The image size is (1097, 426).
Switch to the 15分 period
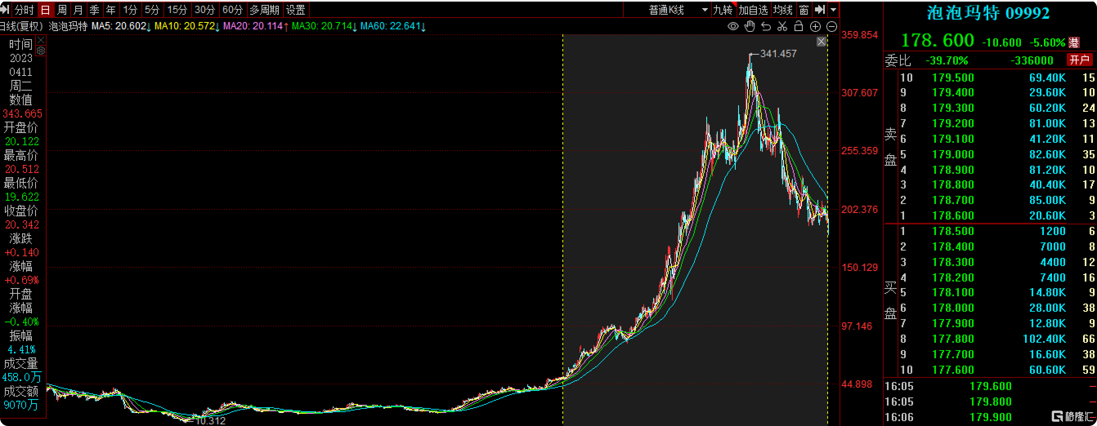177,10
